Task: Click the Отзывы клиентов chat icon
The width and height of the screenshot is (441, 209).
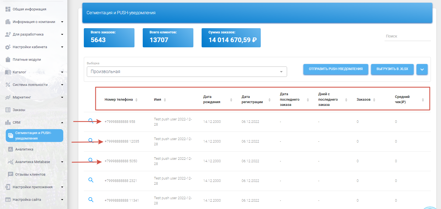Action: [11, 175]
